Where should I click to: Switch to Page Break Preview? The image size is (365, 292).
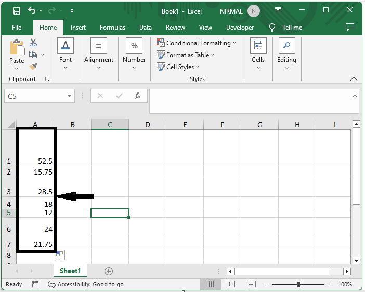pos(252,284)
